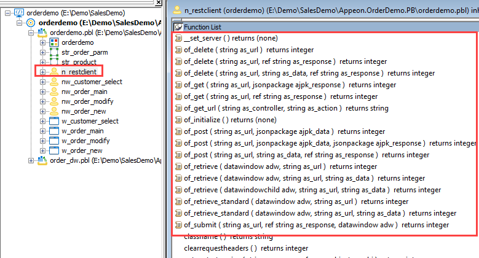Expand the order_dw.pbl library node
The image size is (479, 258).
[x=31, y=160]
